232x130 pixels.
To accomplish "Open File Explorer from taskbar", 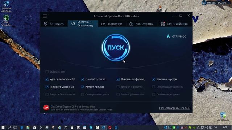I will click(28, 127).
